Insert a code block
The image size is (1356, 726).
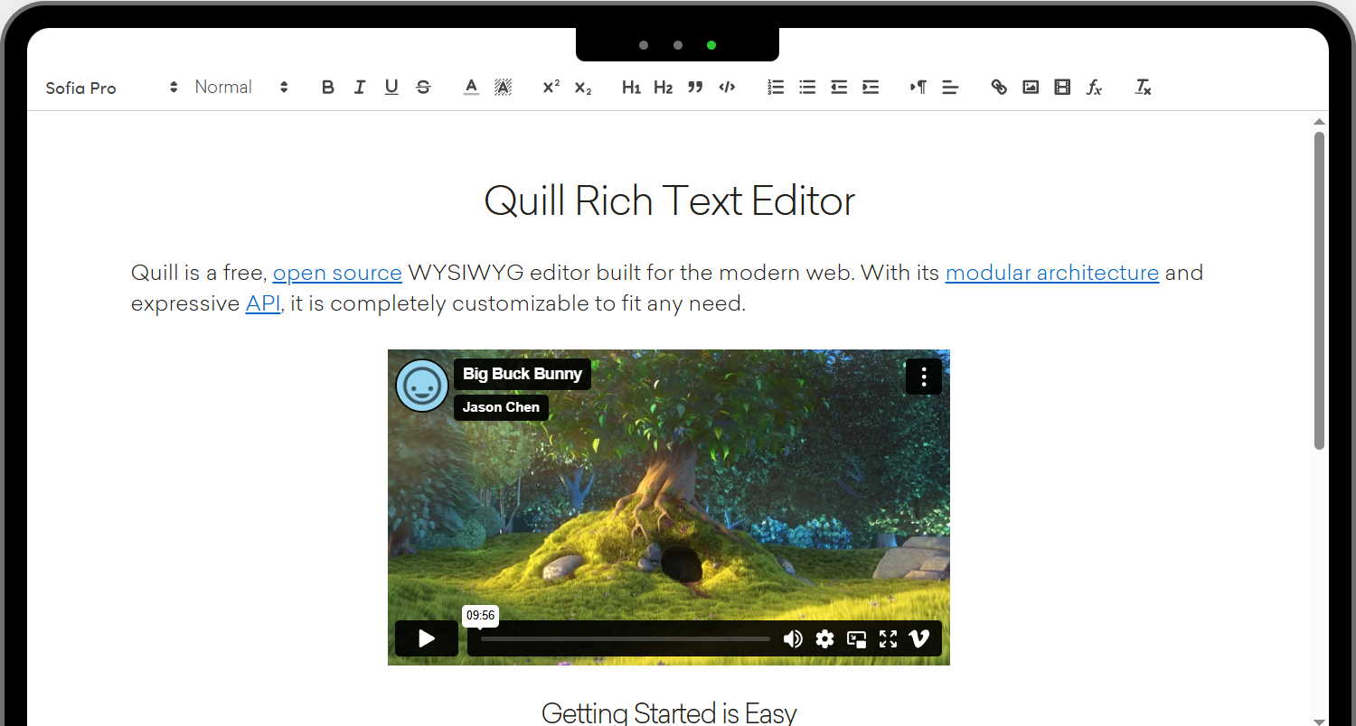pyautogui.click(x=727, y=88)
